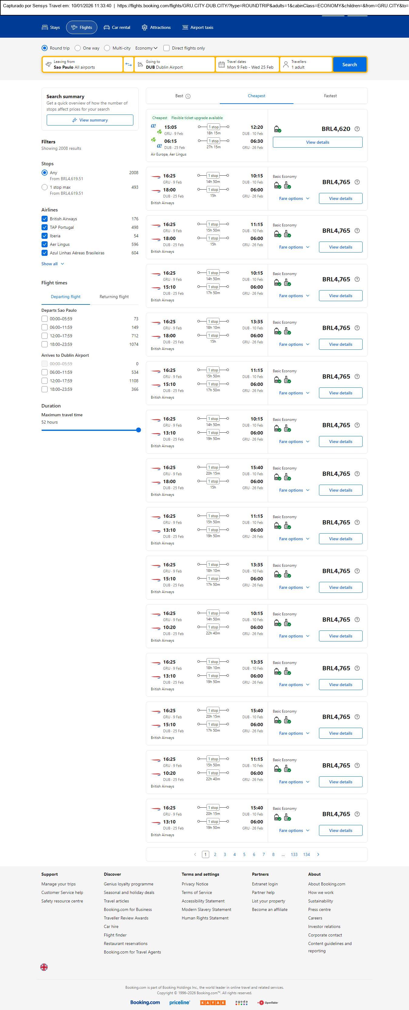
Task: Open the Economy cabin class dropdown
Action: (146, 48)
